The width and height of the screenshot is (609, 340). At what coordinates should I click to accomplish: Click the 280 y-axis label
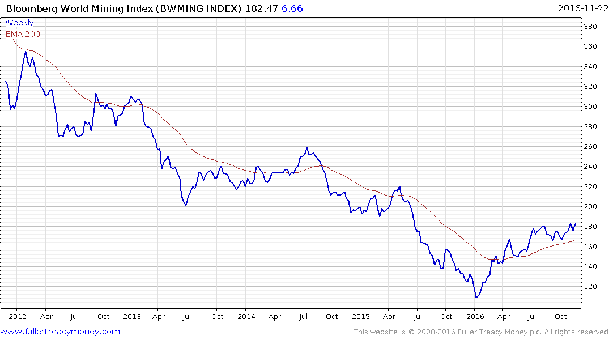(590, 127)
